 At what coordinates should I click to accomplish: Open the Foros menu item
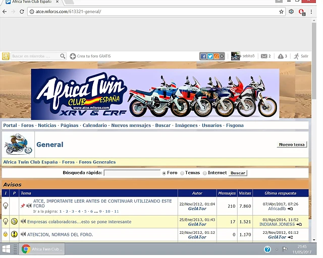[x=27, y=125]
